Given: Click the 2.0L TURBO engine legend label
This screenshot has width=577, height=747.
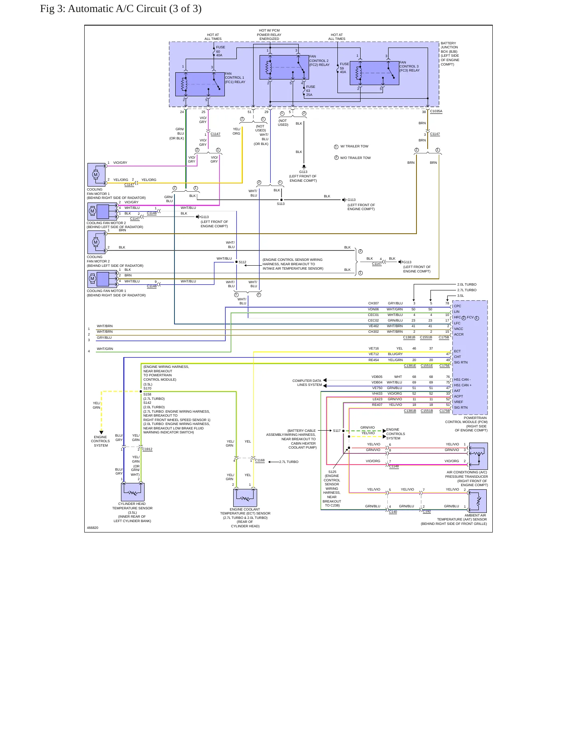Looking at the screenshot, I should tap(467, 284).
